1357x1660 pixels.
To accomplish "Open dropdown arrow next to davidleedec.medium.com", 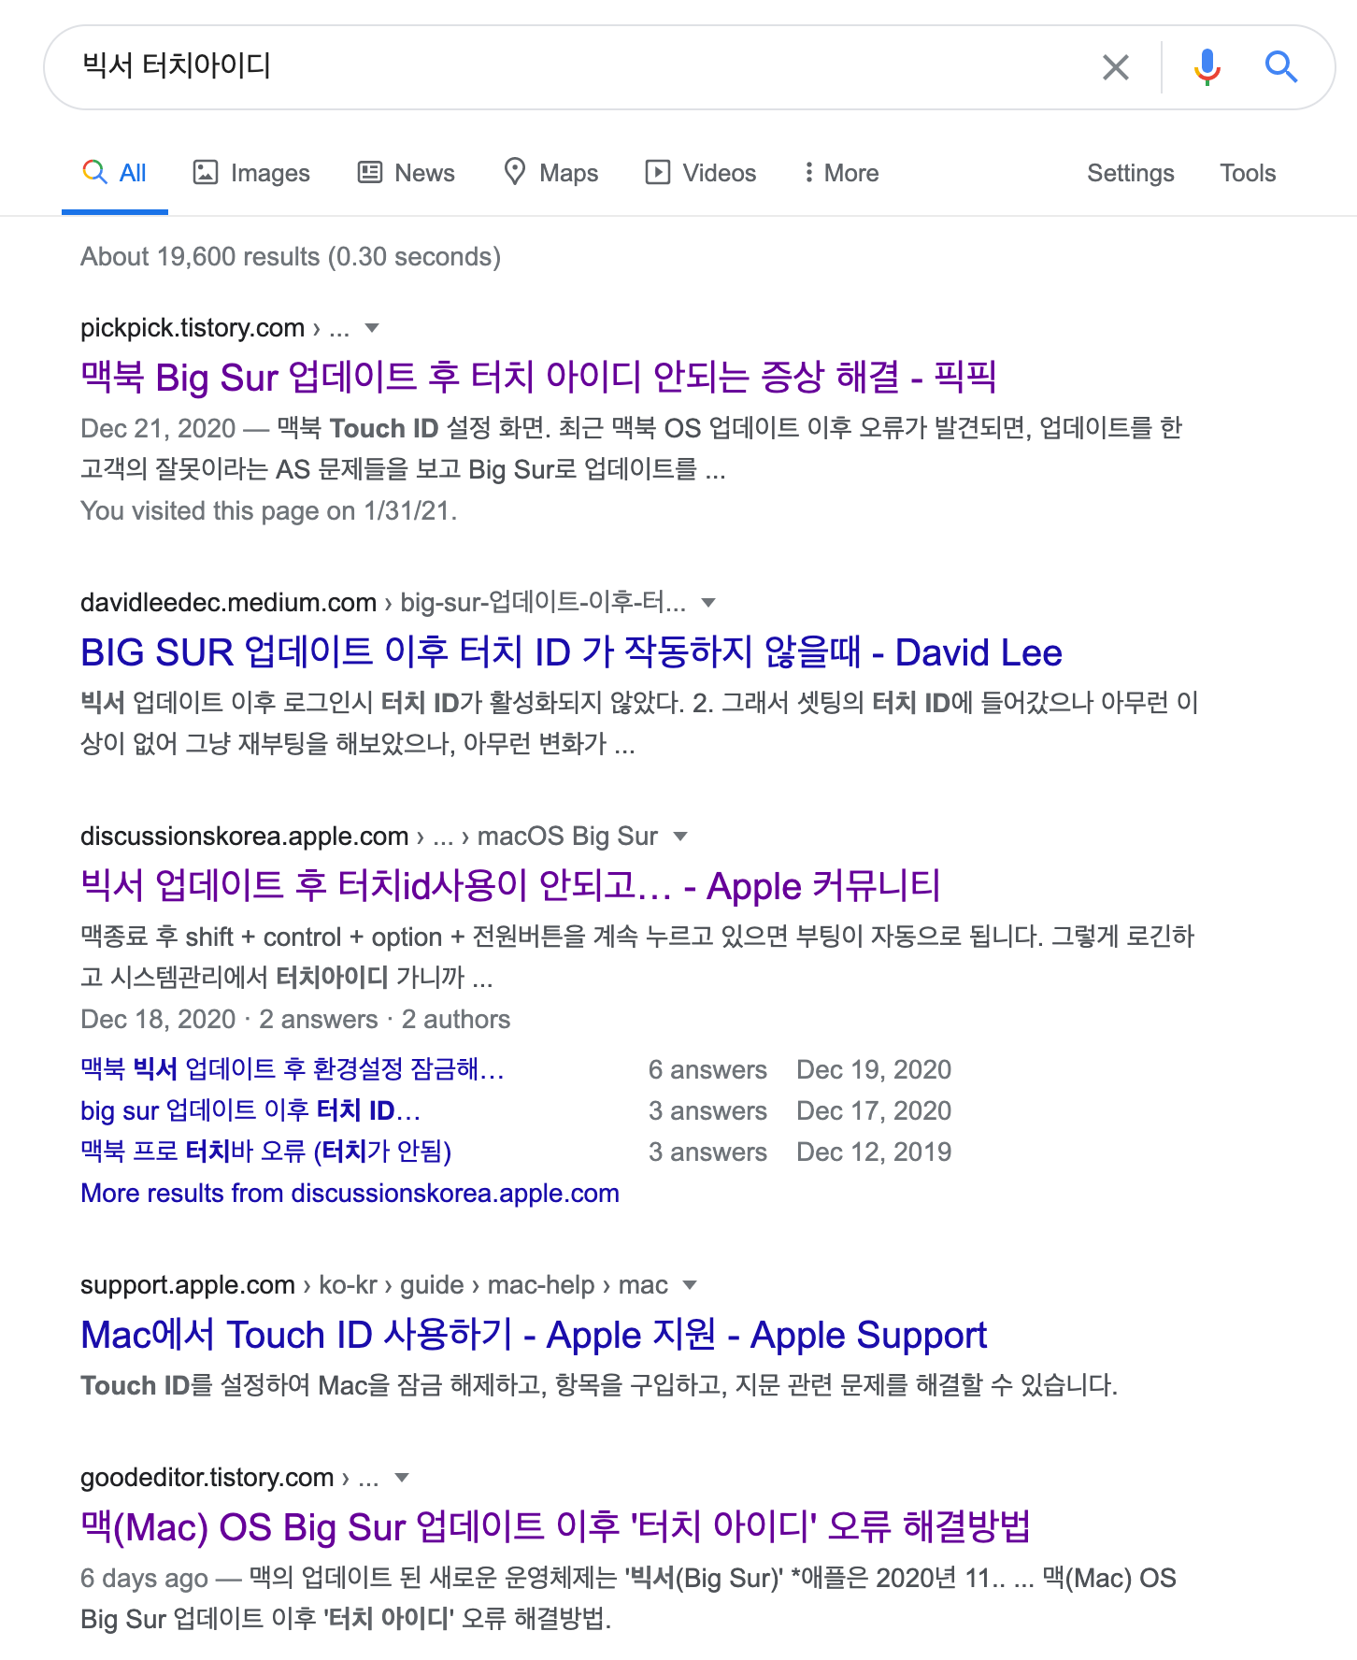I will [708, 603].
